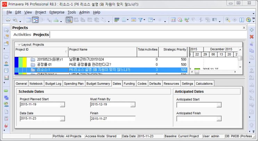Click the December 2015 timescale header

[x=221, y=49]
